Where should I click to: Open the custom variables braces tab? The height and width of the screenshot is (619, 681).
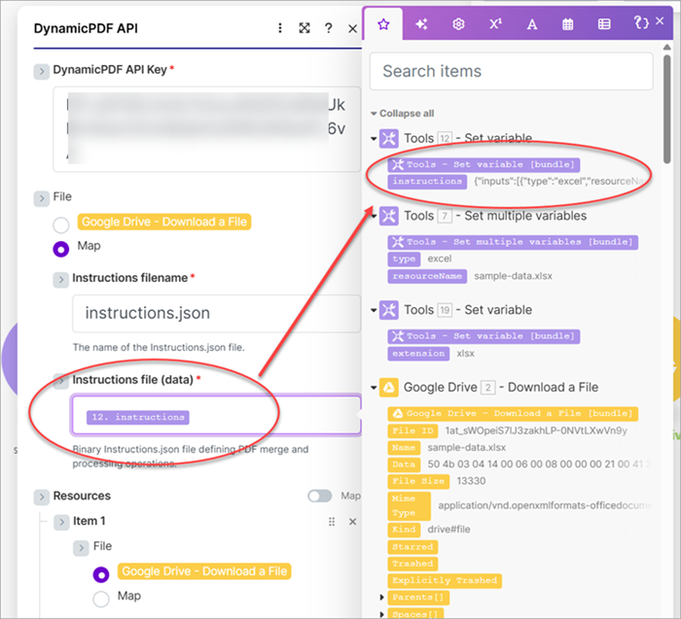[641, 24]
